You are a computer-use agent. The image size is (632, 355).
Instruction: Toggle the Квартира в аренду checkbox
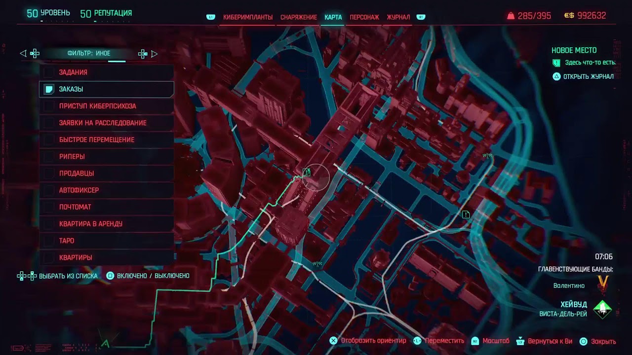[49, 224]
